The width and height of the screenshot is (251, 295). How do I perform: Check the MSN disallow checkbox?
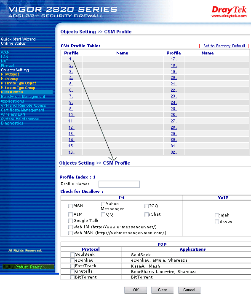[71, 206]
